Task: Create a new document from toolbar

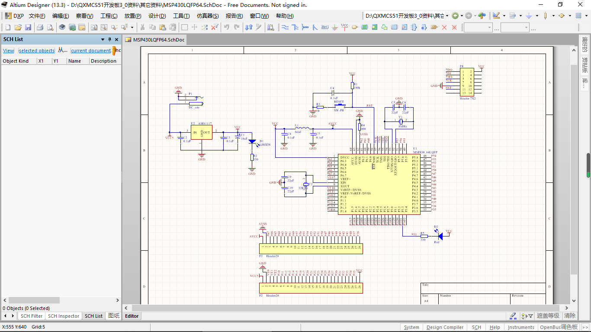Action: coord(8,27)
